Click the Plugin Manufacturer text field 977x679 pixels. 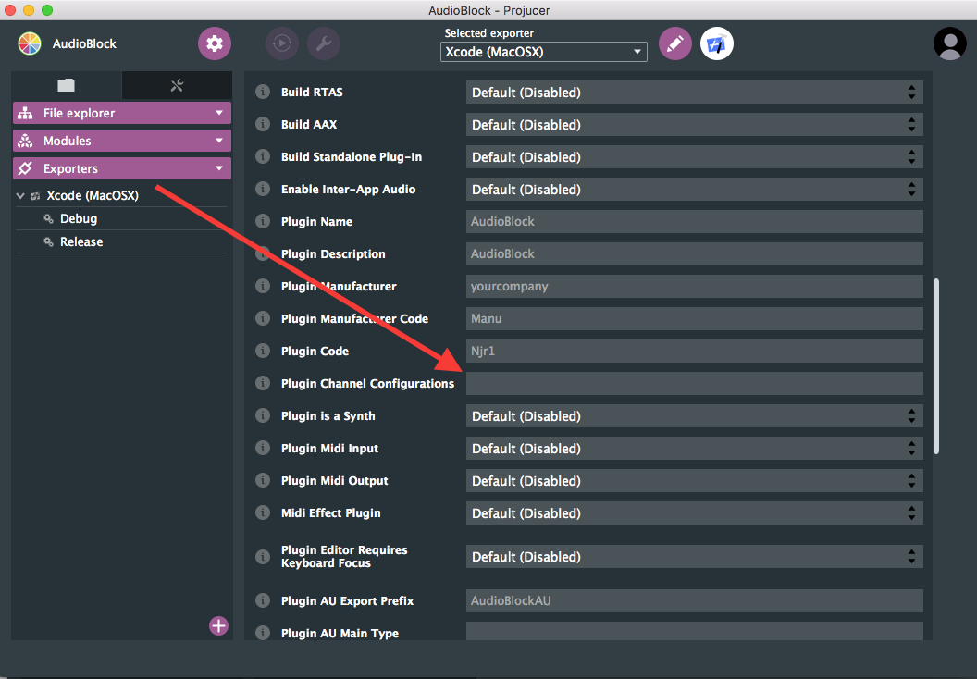pyautogui.click(x=694, y=287)
